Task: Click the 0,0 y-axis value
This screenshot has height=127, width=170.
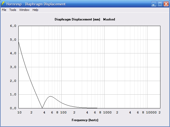Action: point(13,108)
